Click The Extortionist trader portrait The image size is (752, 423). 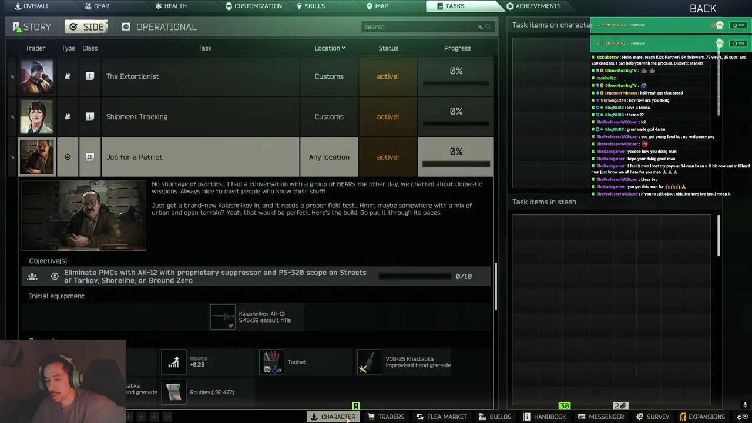[x=37, y=76]
